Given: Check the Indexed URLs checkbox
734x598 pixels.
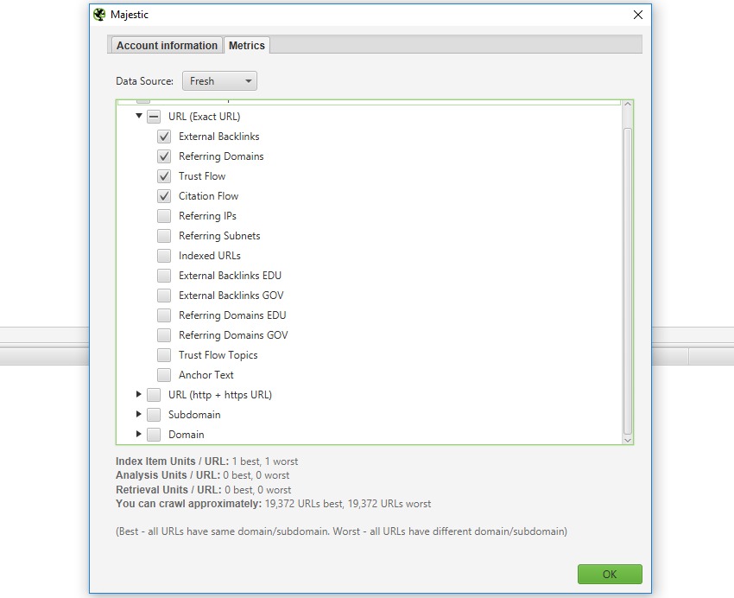Looking at the screenshot, I should tap(164, 256).
